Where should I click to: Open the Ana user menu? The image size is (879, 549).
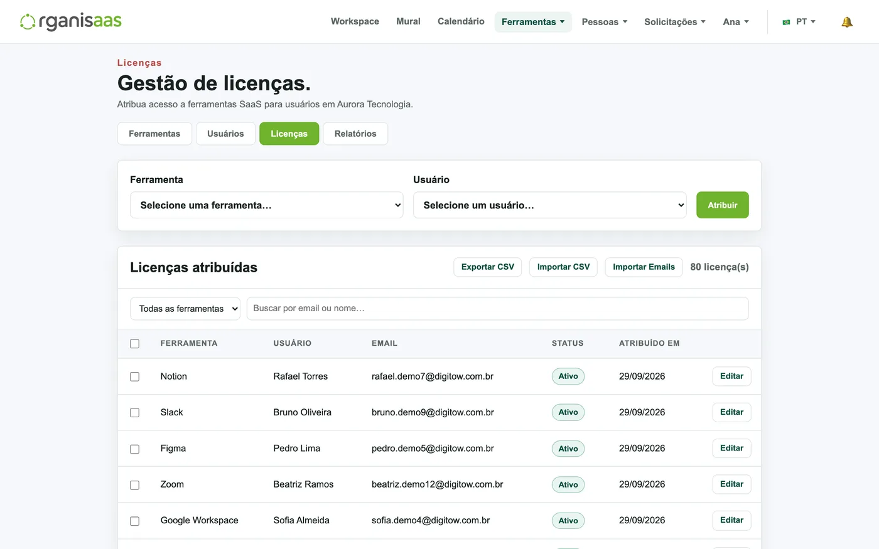(736, 22)
